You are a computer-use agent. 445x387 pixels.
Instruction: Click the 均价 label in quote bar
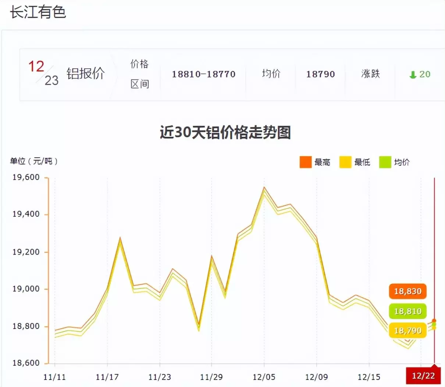coord(271,74)
